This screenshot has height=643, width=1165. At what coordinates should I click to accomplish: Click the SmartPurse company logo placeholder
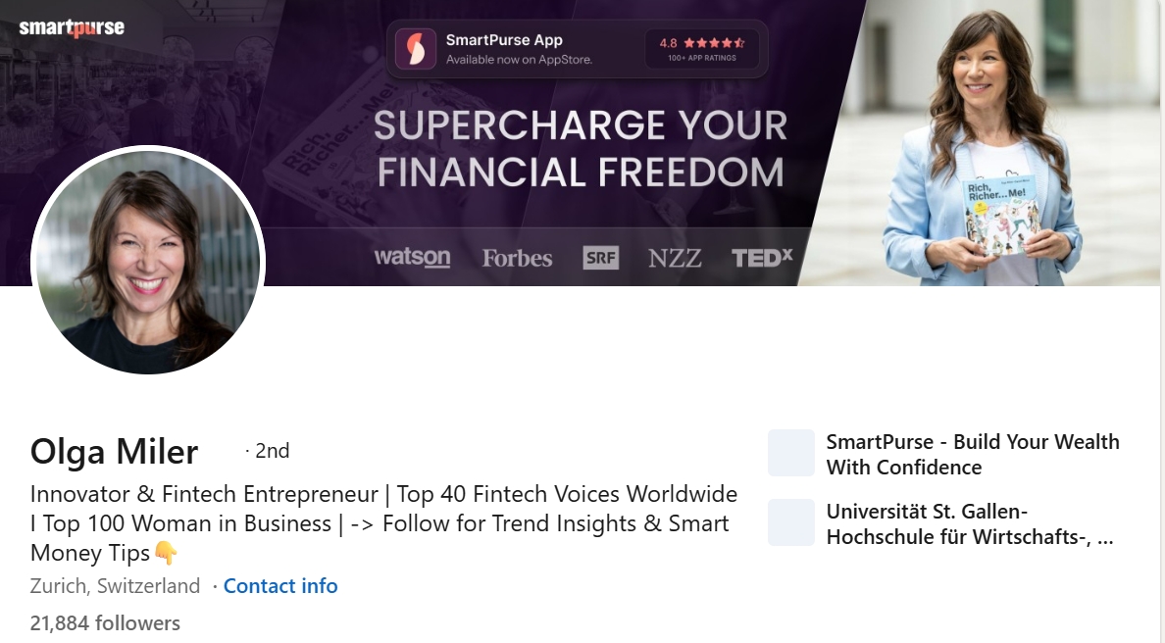click(x=791, y=453)
